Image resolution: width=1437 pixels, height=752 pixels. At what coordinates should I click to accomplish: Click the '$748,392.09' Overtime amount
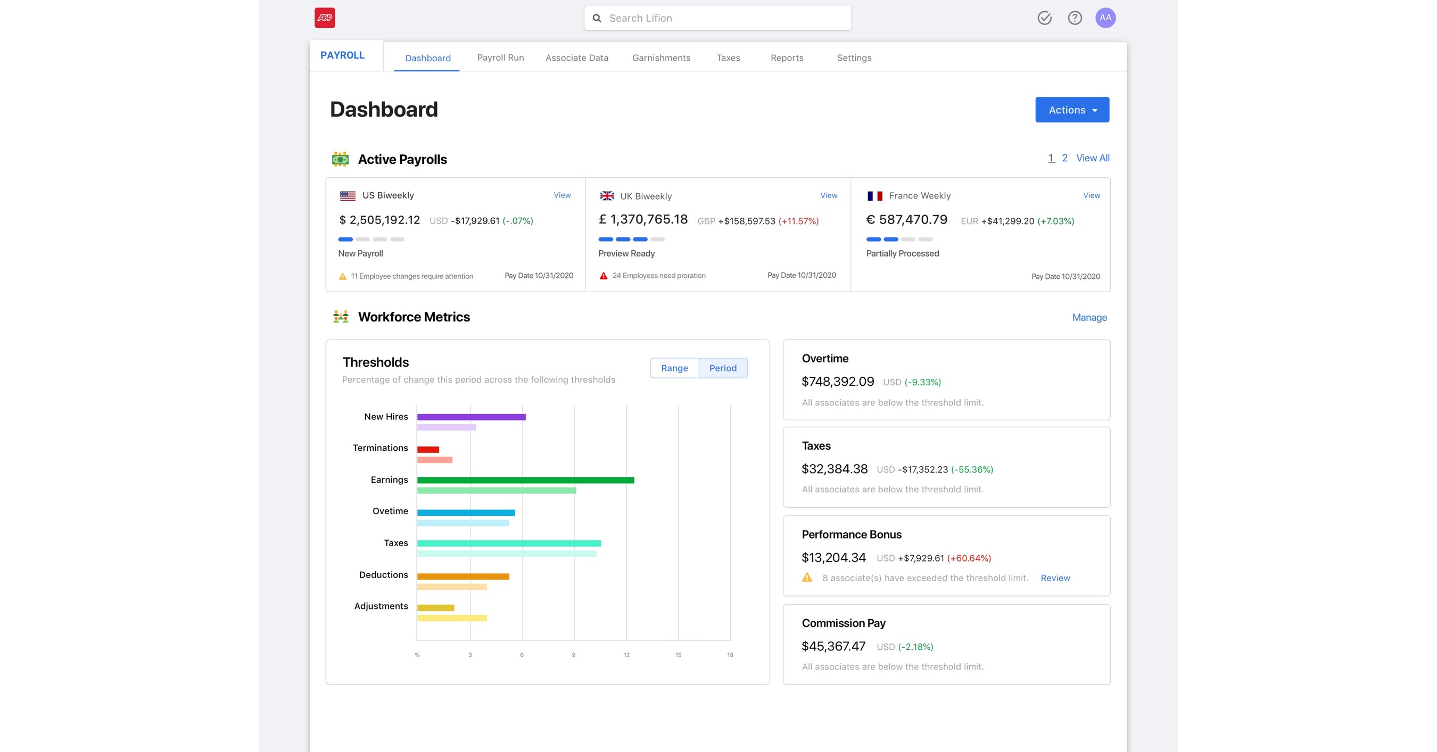pos(837,382)
